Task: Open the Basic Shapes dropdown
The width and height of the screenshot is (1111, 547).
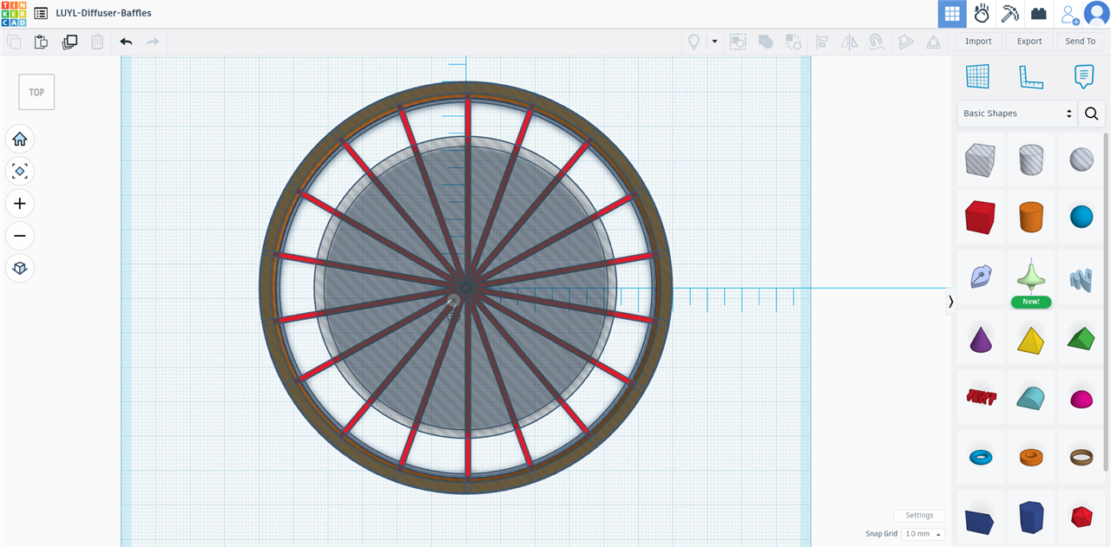Action: click(x=1017, y=114)
